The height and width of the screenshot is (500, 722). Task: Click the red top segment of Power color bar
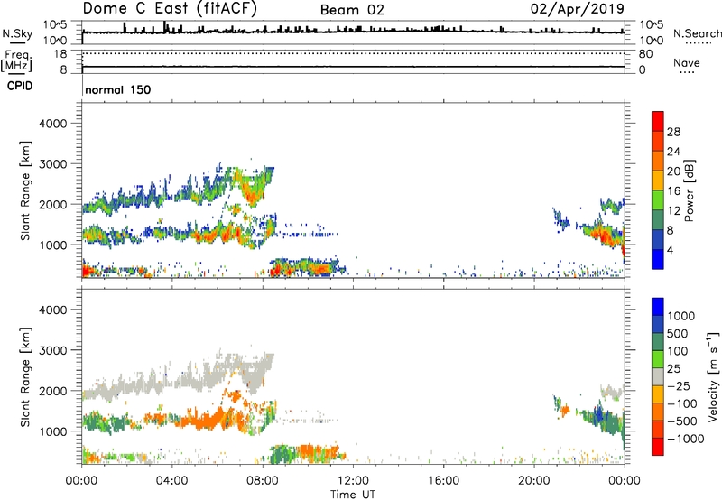pyautogui.click(x=658, y=121)
